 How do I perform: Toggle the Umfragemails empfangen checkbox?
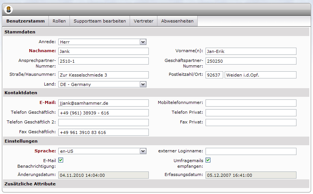208,160
